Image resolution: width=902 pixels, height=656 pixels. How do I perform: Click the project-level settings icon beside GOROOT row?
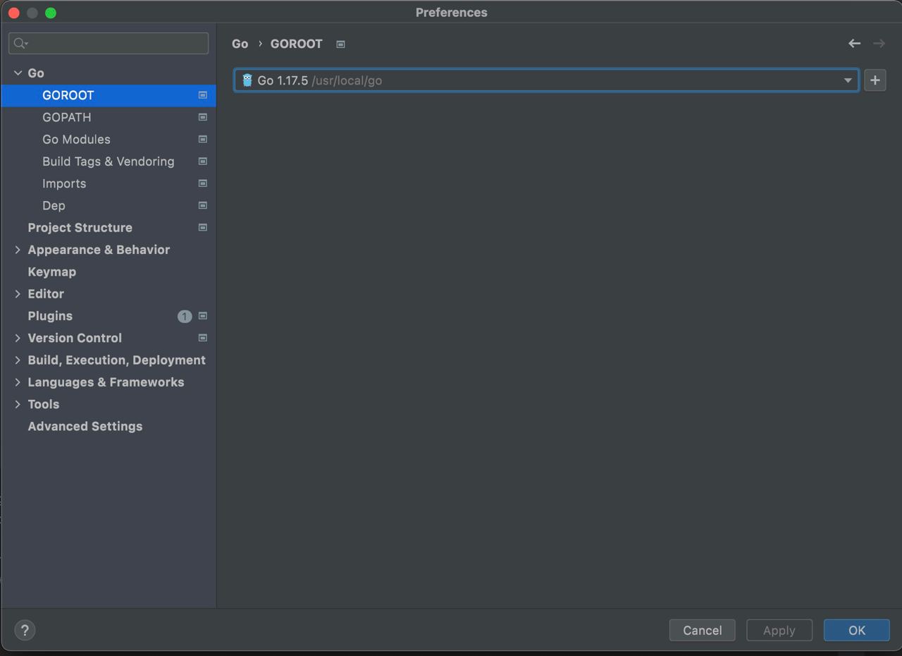coord(202,95)
